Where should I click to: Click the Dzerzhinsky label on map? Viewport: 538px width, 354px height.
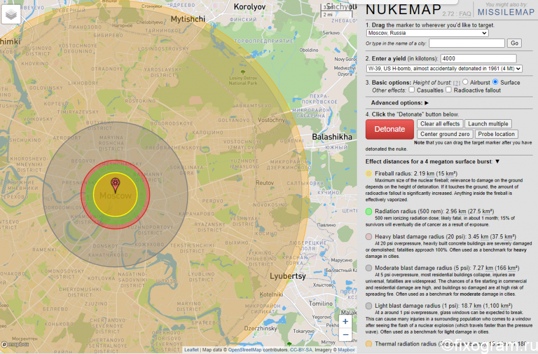click(261, 328)
